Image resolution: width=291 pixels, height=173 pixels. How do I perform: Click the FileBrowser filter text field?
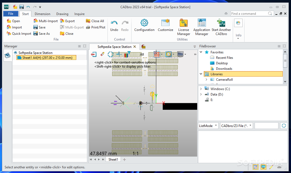tap(266, 126)
